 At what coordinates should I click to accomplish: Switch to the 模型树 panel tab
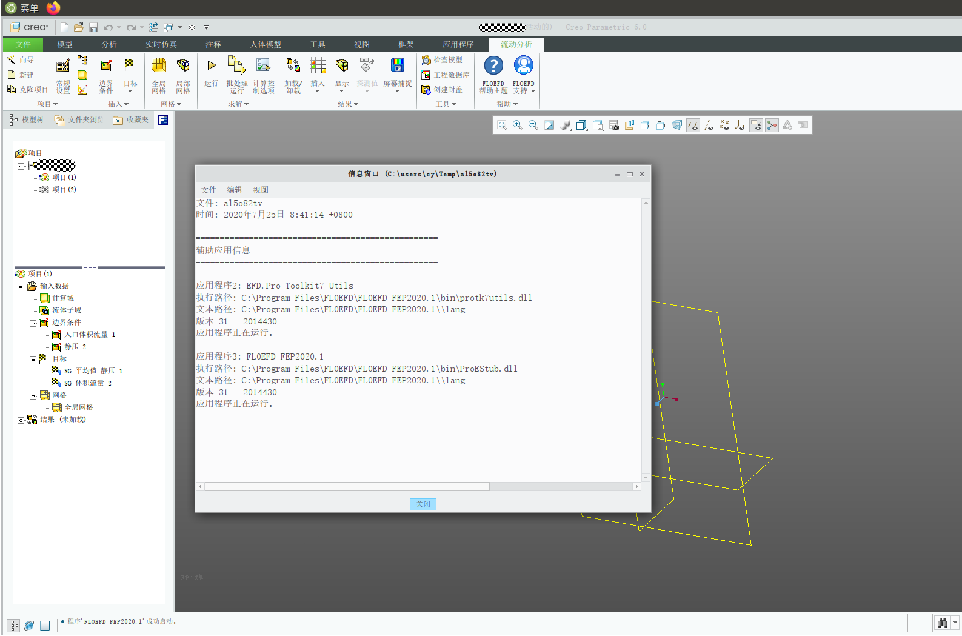tap(27, 120)
